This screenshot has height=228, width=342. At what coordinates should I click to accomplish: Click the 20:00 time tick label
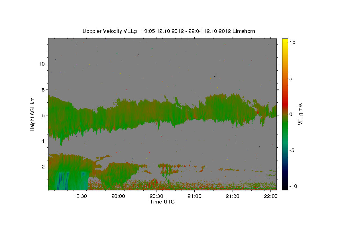(118, 196)
